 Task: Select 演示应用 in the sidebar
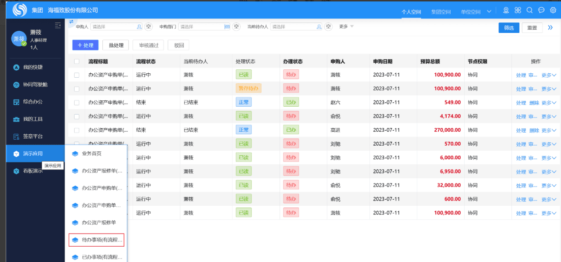point(35,154)
